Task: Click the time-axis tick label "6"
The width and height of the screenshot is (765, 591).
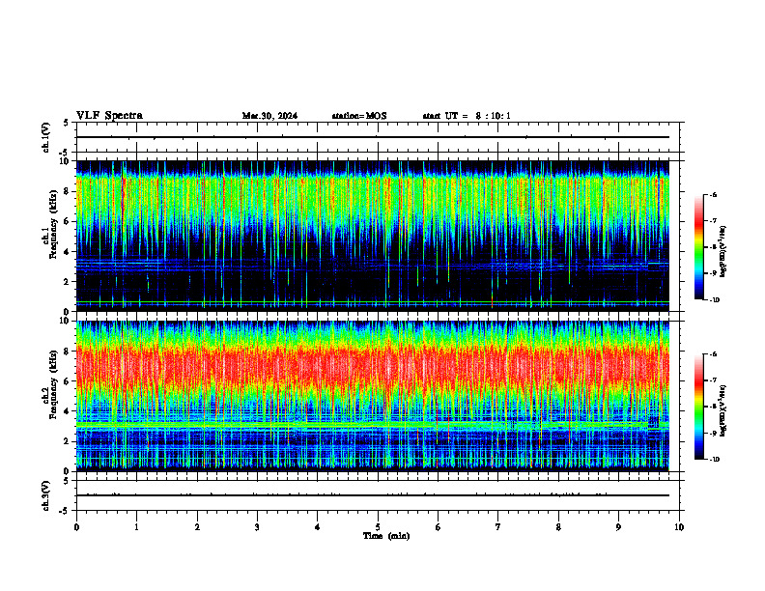Action: pos(439,527)
